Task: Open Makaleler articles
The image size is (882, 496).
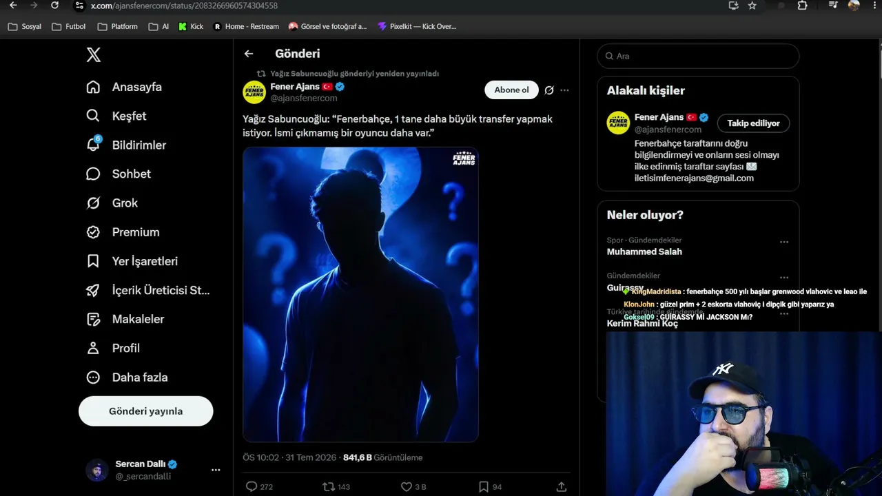Action: tap(125, 319)
